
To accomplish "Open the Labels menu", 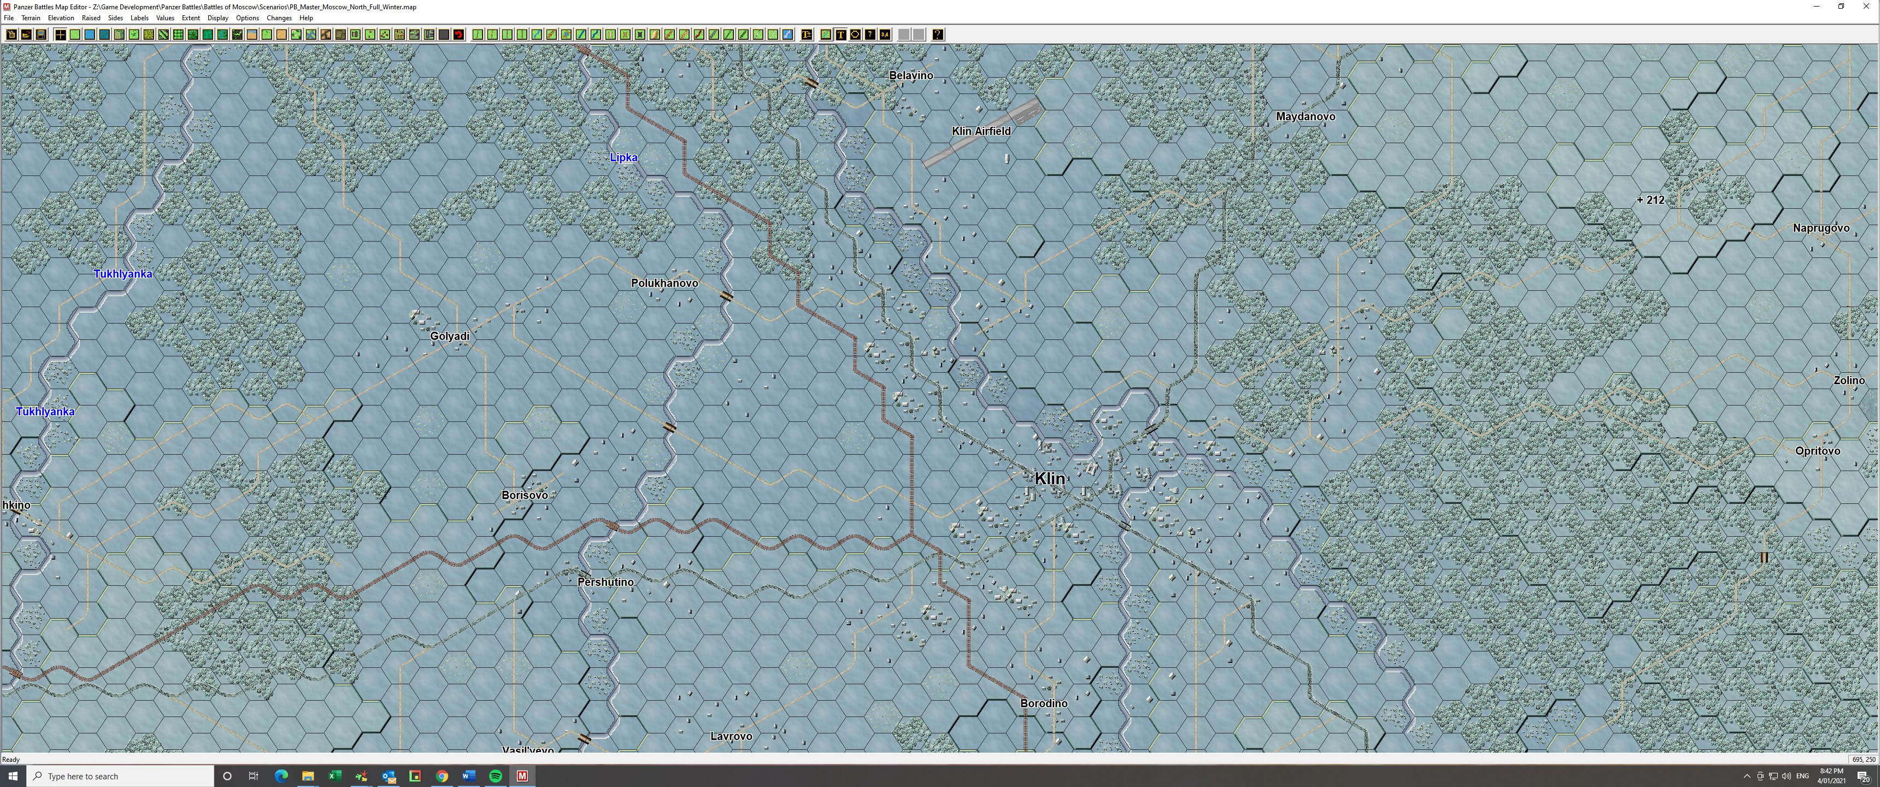I will click(x=139, y=17).
